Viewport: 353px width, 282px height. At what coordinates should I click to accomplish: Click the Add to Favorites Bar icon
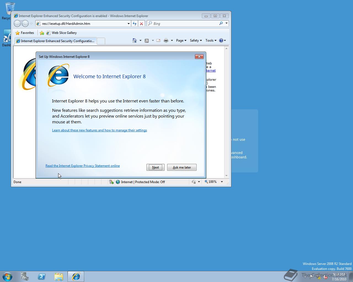[42, 33]
